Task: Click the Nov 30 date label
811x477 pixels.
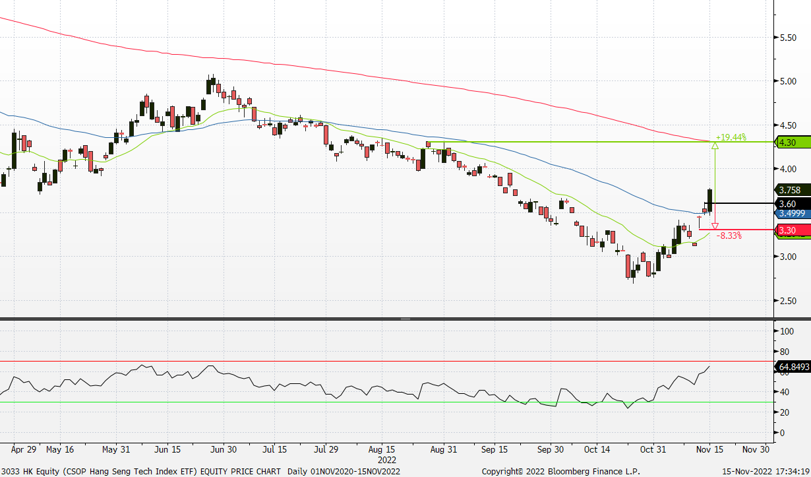Action: 756,449
